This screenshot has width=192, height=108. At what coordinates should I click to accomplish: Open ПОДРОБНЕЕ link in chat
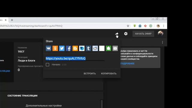click(127, 64)
